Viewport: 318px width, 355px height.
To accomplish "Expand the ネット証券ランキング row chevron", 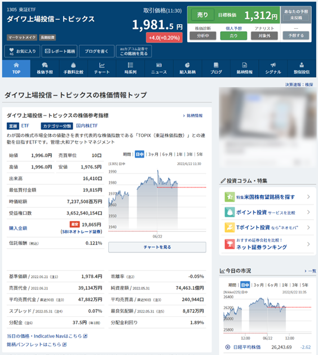I will click(308, 244).
